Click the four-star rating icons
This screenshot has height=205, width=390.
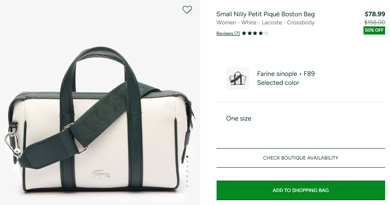point(255,33)
